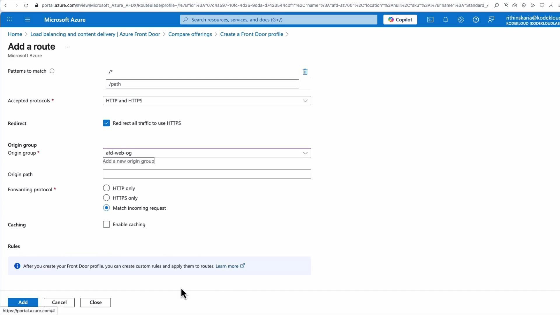Open the portal Settings gear
The image size is (560, 315).
tap(461, 20)
